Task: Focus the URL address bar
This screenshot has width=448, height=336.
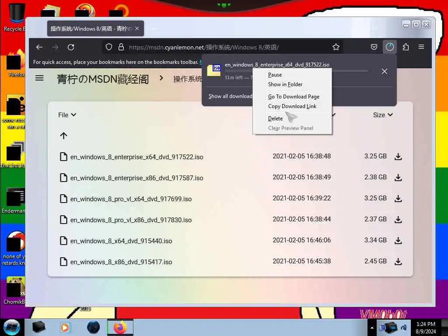Action: pyautogui.click(x=222, y=47)
